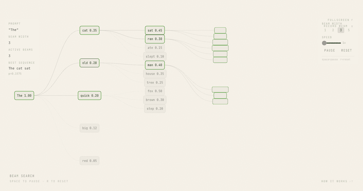
Task: Click the root node "The 1.00"
Action: pos(24,95)
